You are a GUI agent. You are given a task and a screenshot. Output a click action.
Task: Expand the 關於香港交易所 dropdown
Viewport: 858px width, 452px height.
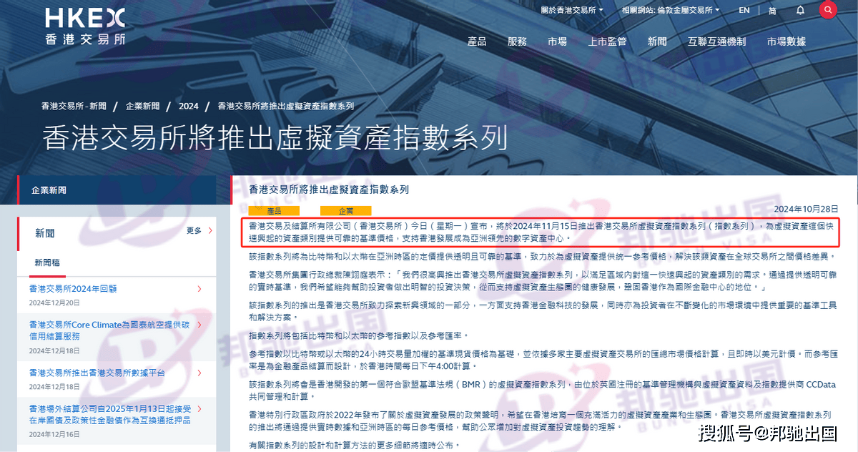(572, 10)
